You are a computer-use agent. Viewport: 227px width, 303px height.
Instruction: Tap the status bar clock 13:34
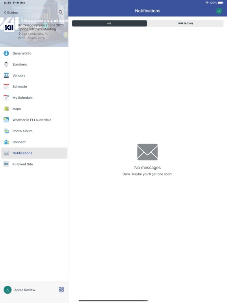coord(7,3)
